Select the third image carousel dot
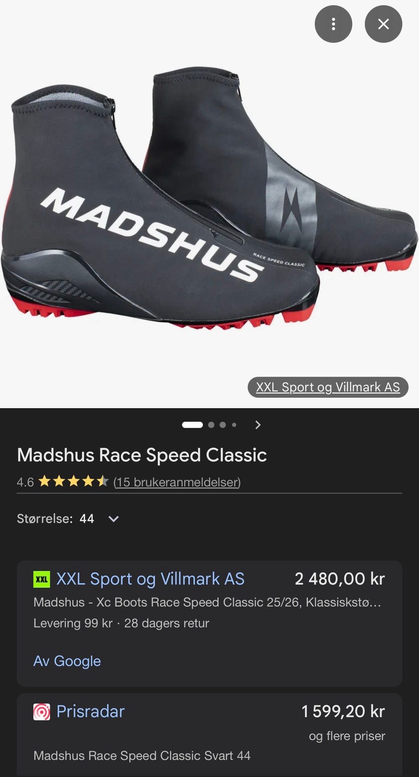The image size is (419, 777). (x=223, y=425)
